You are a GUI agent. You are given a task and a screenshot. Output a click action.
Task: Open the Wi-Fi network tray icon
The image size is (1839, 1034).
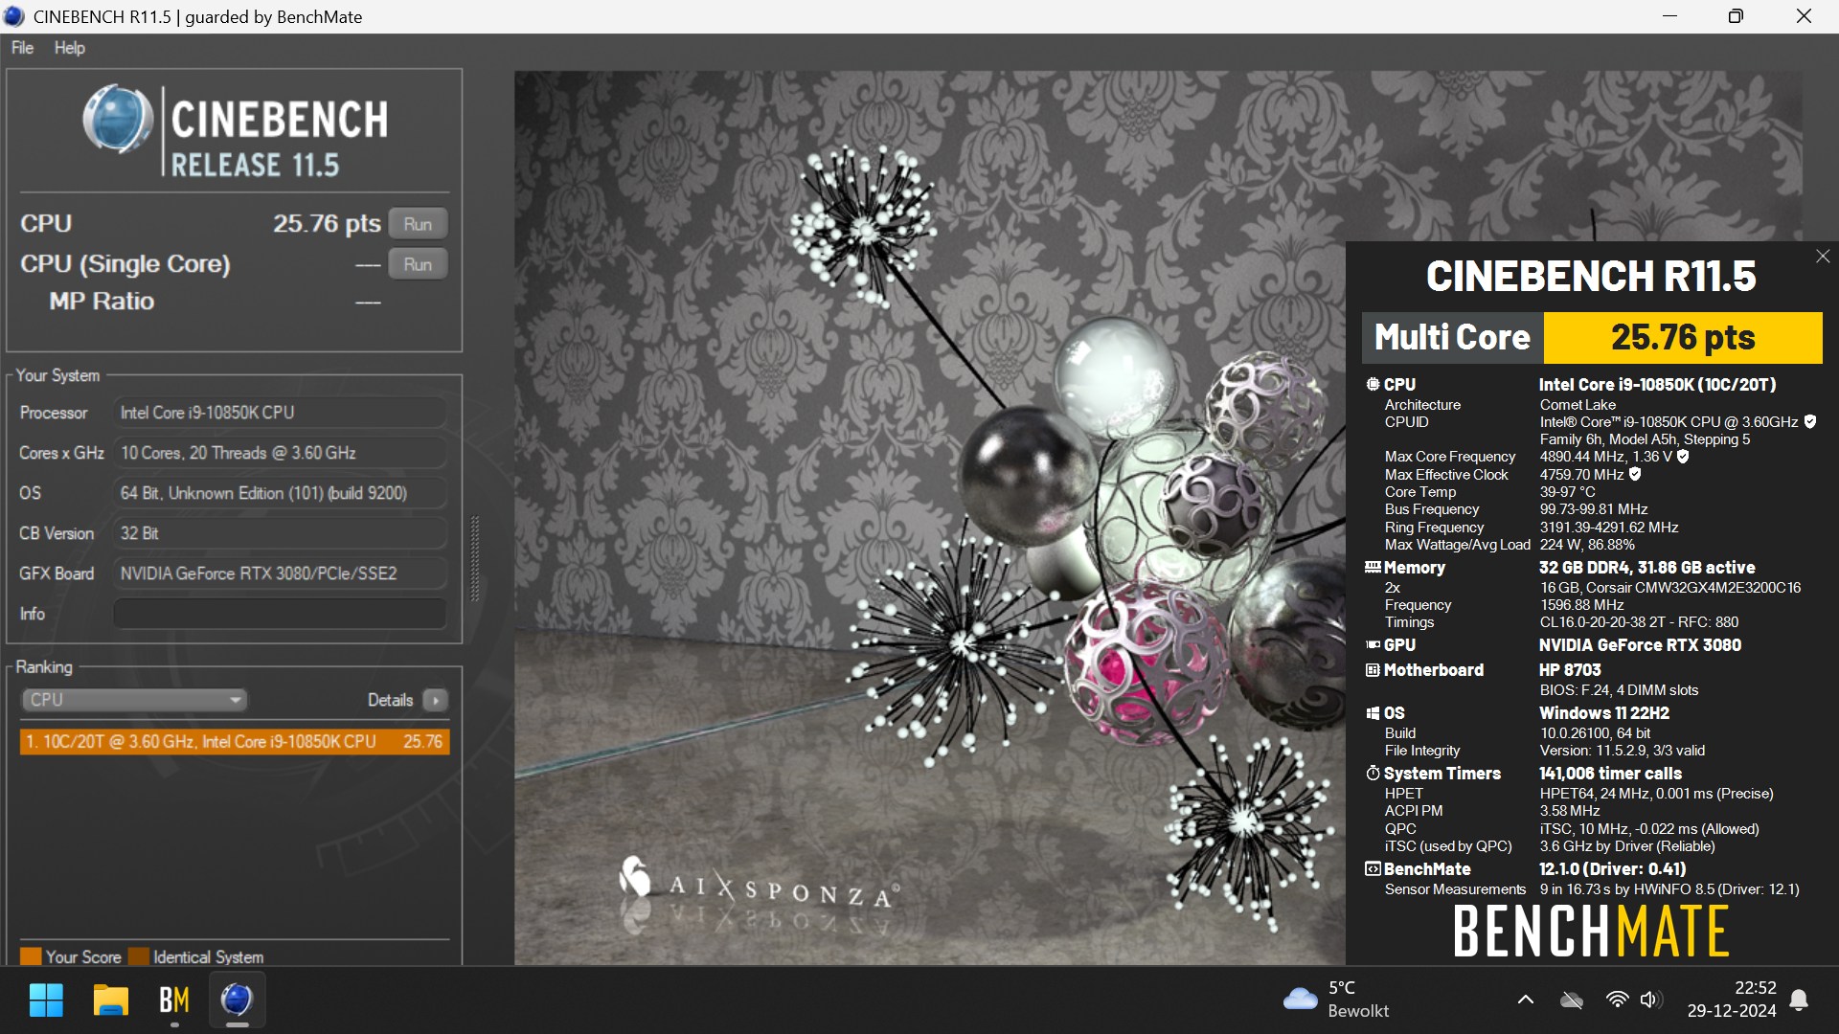click(1617, 1000)
